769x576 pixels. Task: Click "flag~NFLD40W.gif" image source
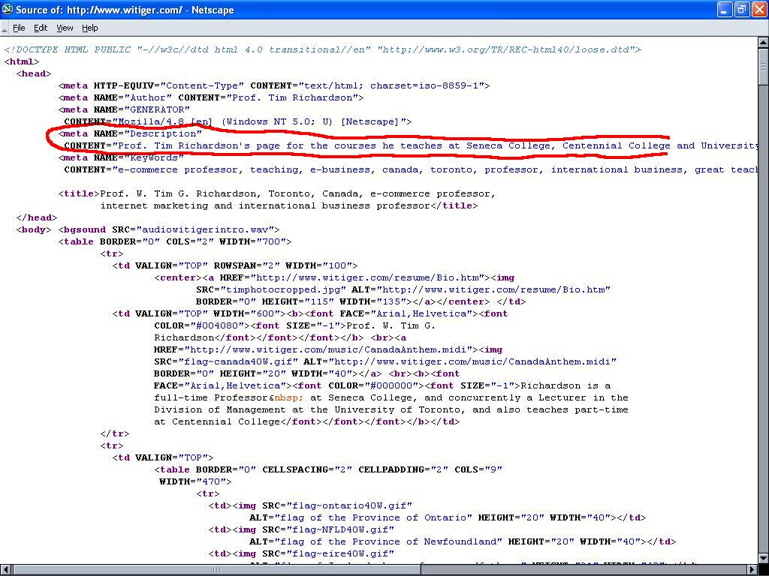(340, 529)
